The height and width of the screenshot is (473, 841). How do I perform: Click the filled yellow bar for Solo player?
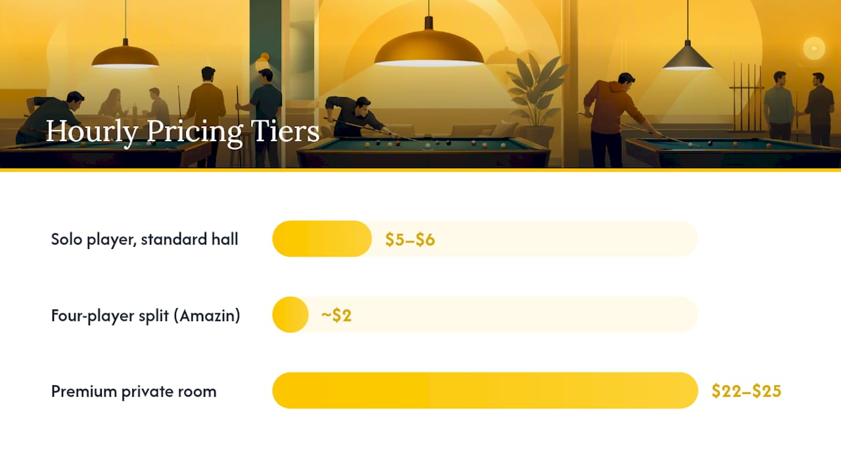click(322, 239)
